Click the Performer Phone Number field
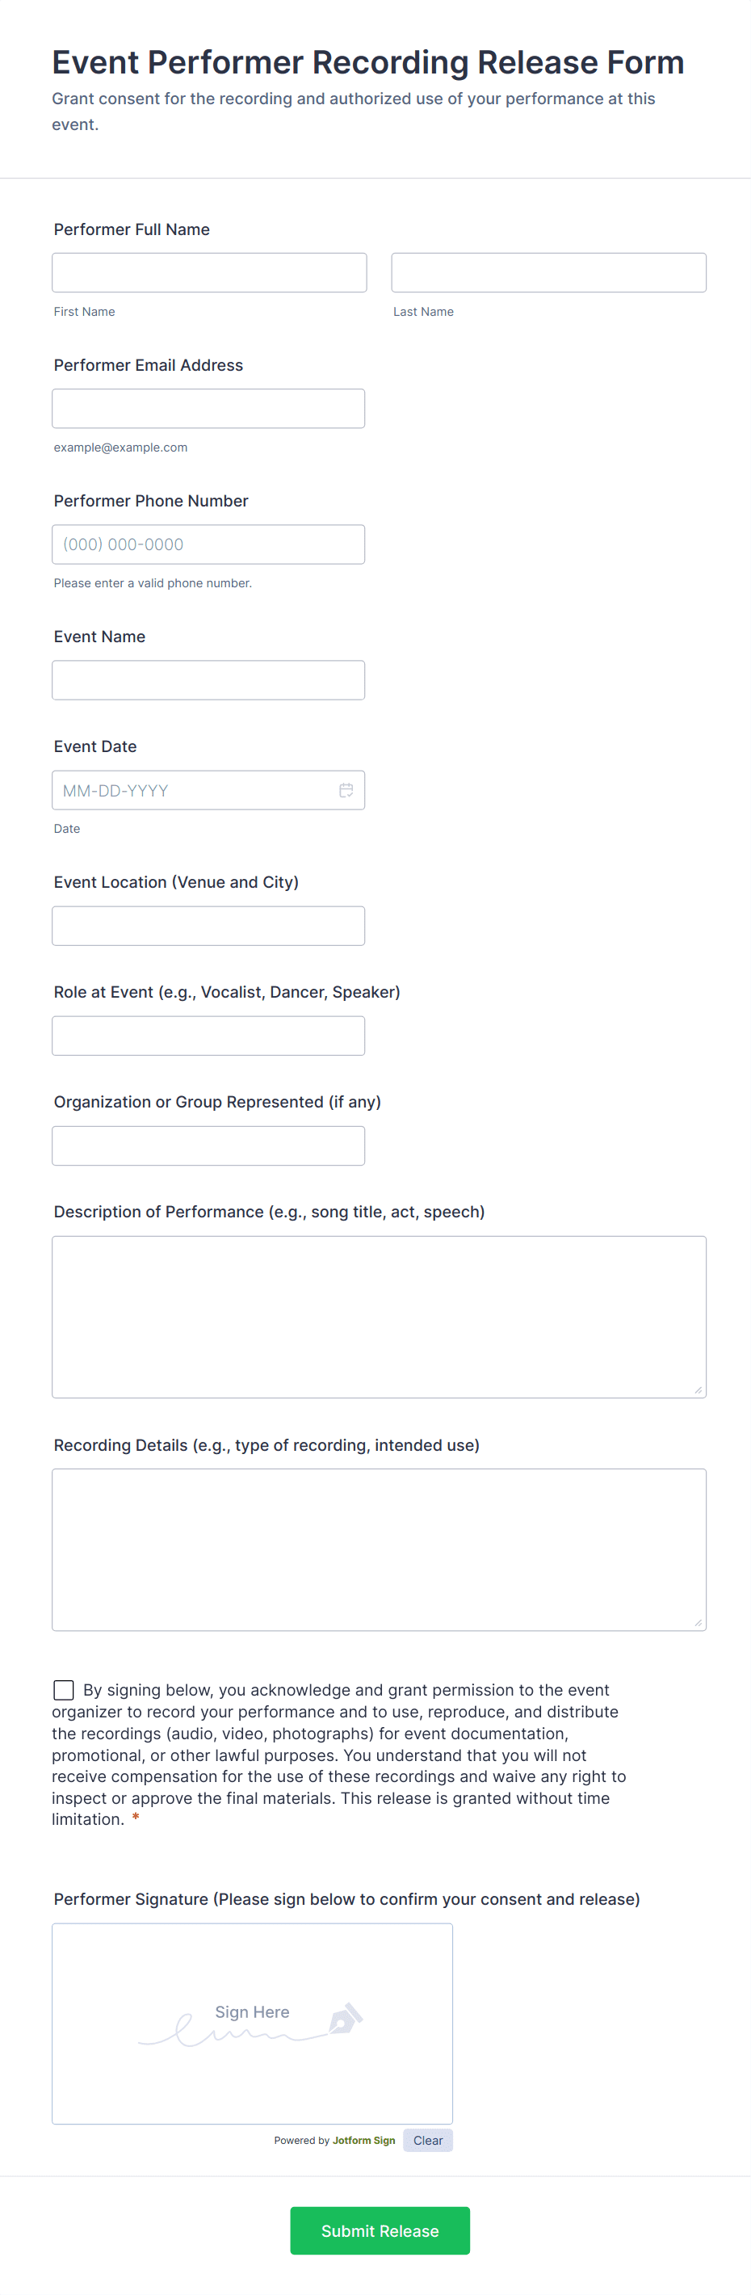This screenshot has width=751, height=2295. tap(208, 544)
